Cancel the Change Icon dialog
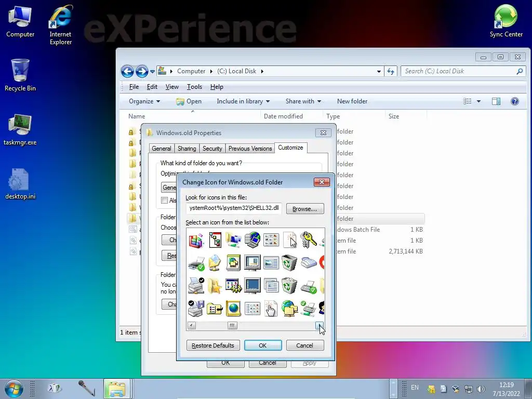 (x=304, y=345)
